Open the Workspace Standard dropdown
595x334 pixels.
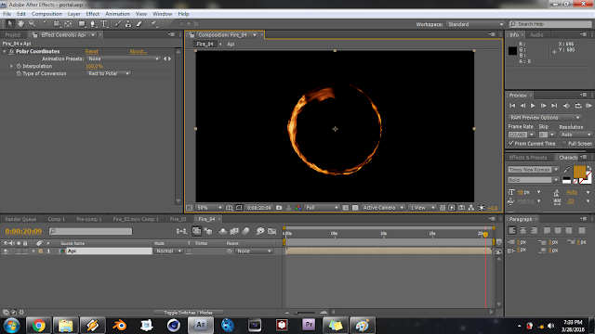pyautogui.click(x=475, y=24)
